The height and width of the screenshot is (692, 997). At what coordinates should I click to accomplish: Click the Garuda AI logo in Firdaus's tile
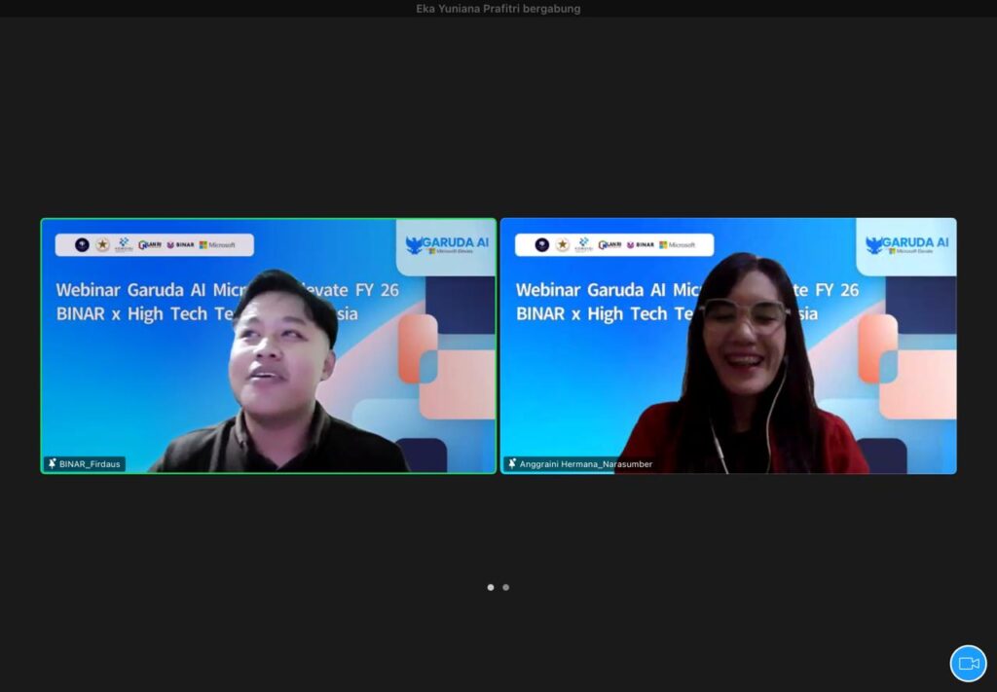coord(447,244)
